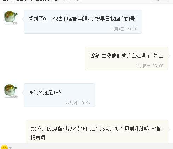173x149 pixels.
Task: Click the tail pointer of the last bubble
Action: [169, 129]
